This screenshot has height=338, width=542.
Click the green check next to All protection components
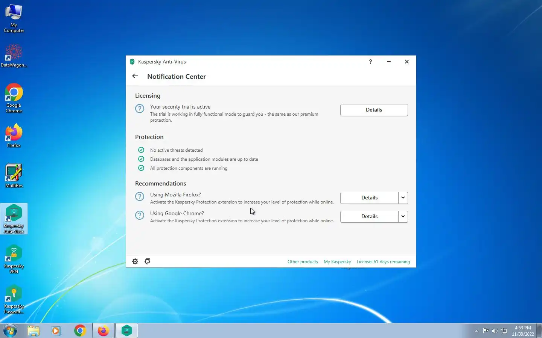coord(141,168)
